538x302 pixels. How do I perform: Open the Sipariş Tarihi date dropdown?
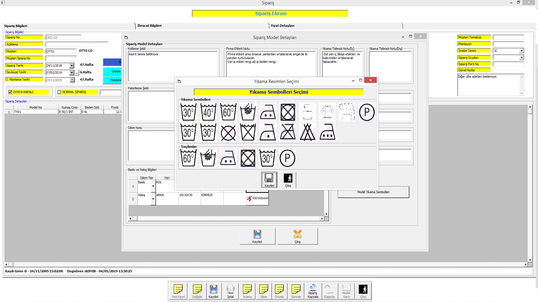[x=72, y=66]
